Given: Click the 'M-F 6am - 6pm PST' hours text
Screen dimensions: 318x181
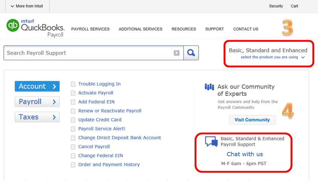Looking at the screenshot, I should (244, 164).
